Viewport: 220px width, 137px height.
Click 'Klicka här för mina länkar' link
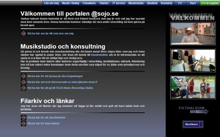(44, 123)
